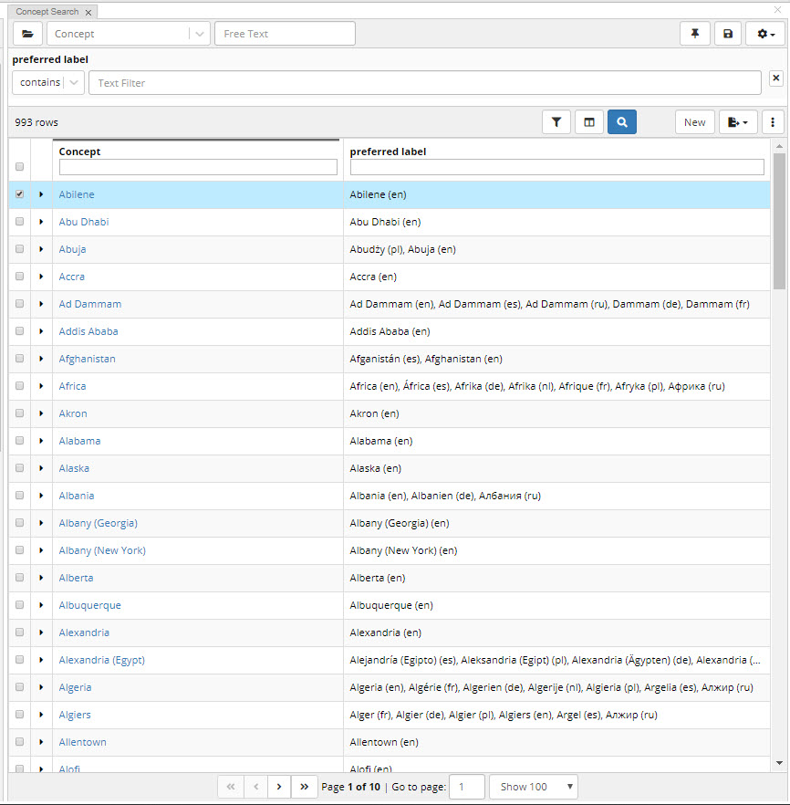Screen dimensions: 790x805
Task: Expand the Ad Dammam row
Action: coord(41,304)
